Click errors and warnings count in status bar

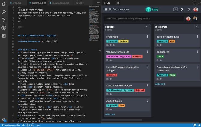tap(31, 125)
